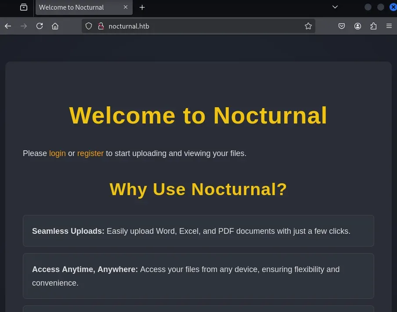Click the Why Use Nocturnal? heading

click(198, 189)
